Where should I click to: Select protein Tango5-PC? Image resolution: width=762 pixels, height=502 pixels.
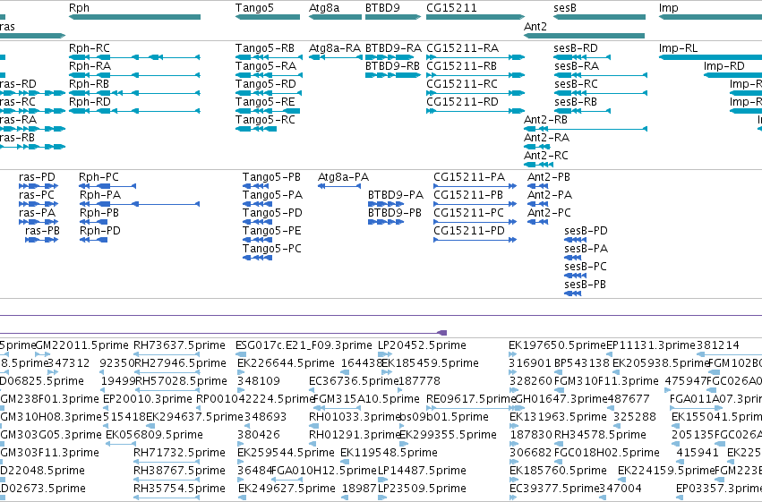(257, 258)
